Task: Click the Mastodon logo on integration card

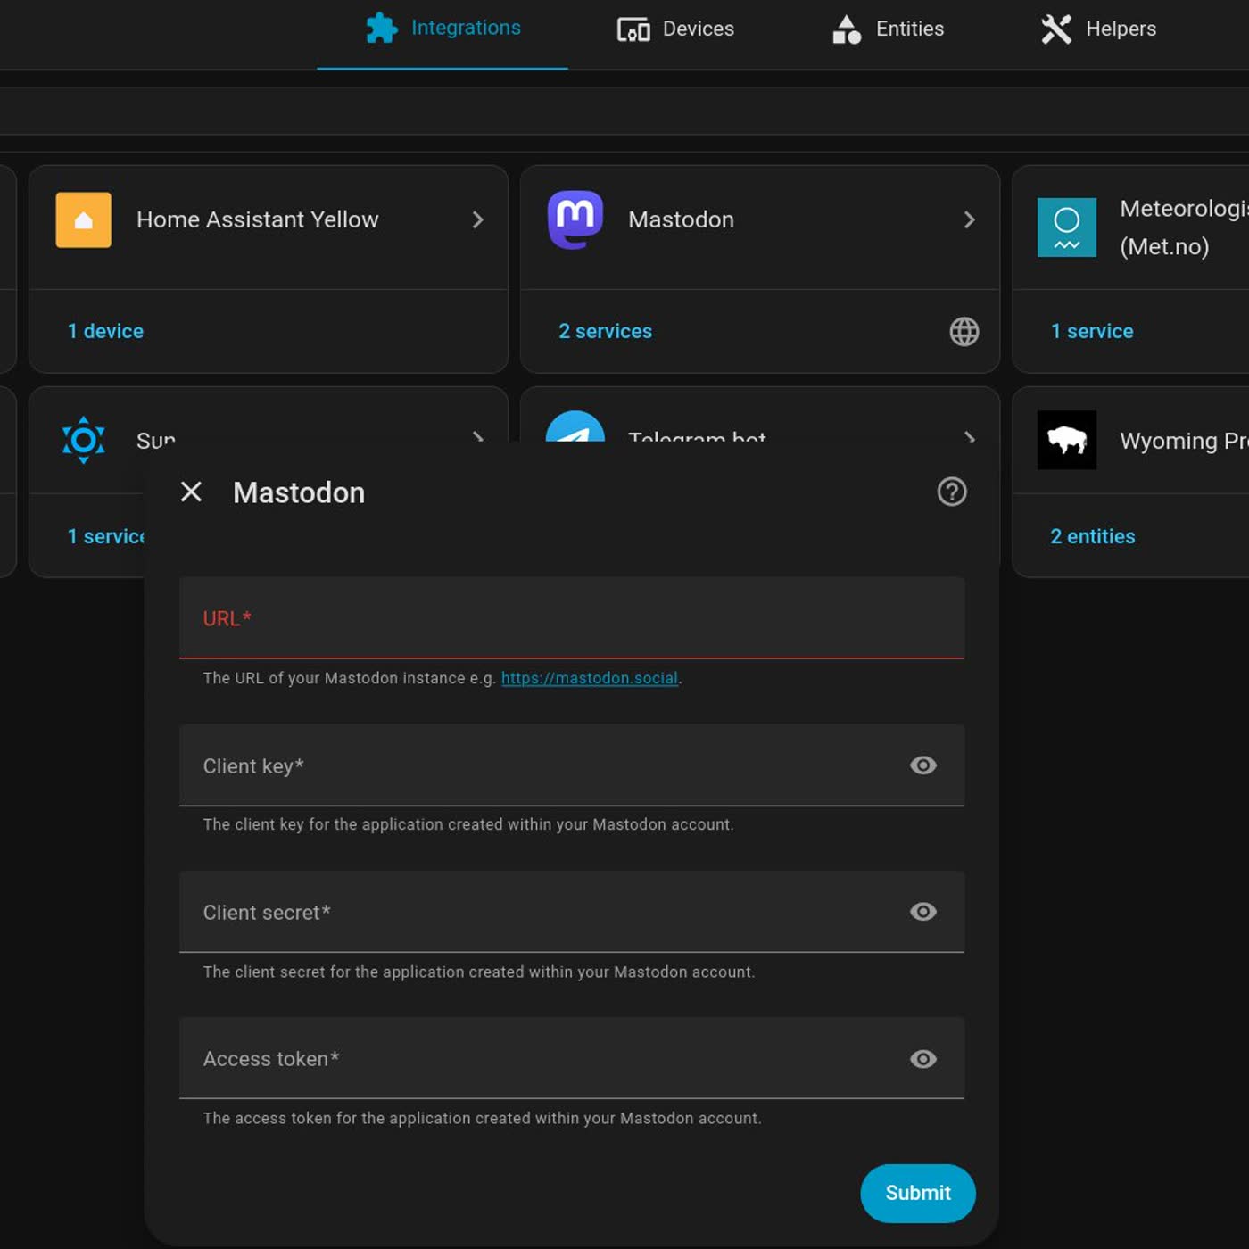Action: pyautogui.click(x=575, y=219)
